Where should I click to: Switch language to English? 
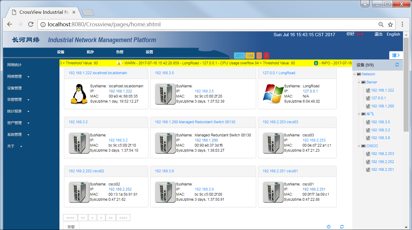393,34
